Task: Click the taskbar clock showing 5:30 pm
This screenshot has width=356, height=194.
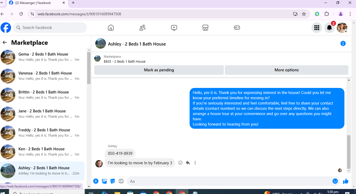Action: (x=333, y=192)
